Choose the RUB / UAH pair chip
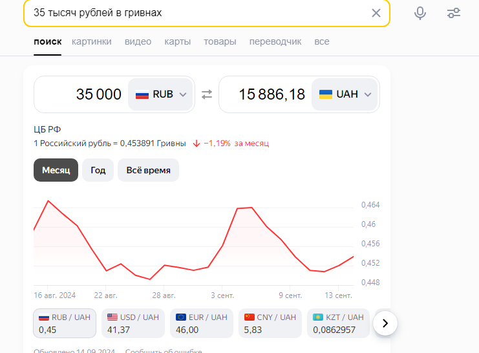This screenshot has width=479, height=353. pyautogui.click(x=65, y=323)
